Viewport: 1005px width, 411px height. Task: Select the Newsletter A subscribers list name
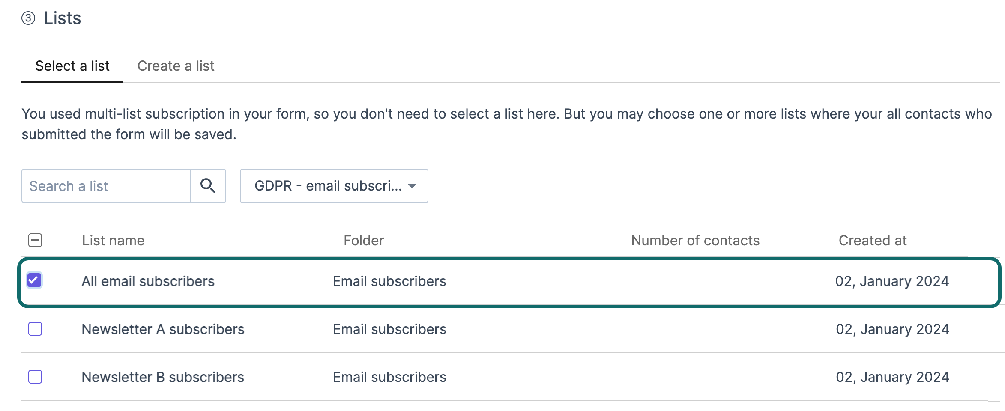[x=163, y=329]
